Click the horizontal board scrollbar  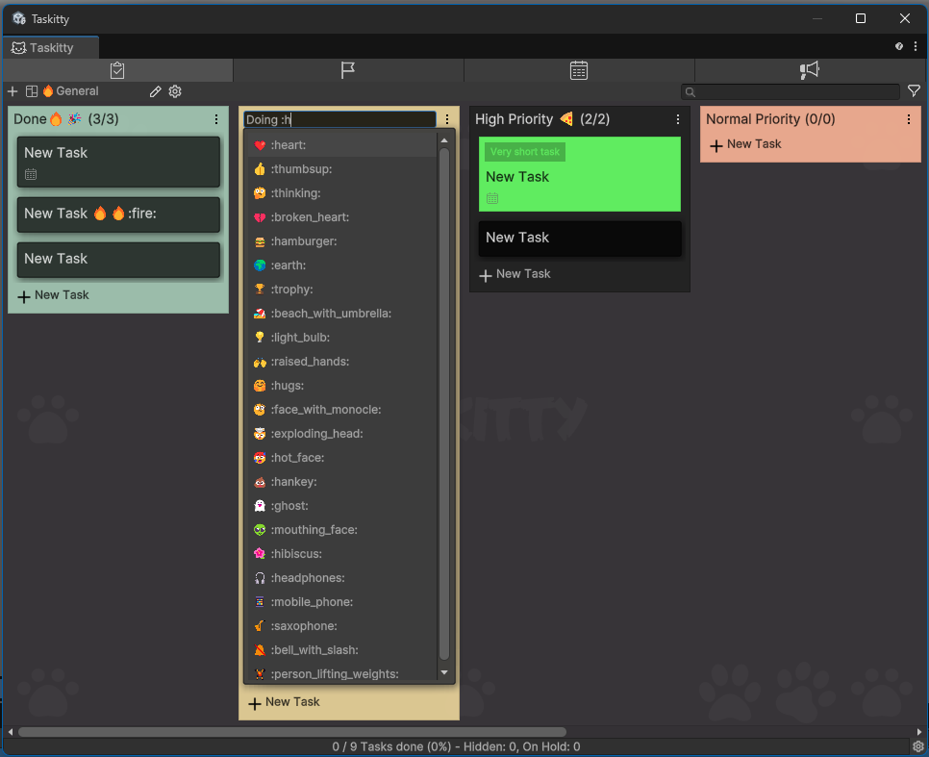[292, 731]
